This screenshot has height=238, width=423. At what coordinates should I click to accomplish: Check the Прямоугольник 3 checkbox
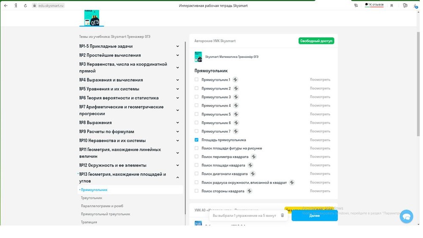pos(196,97)
